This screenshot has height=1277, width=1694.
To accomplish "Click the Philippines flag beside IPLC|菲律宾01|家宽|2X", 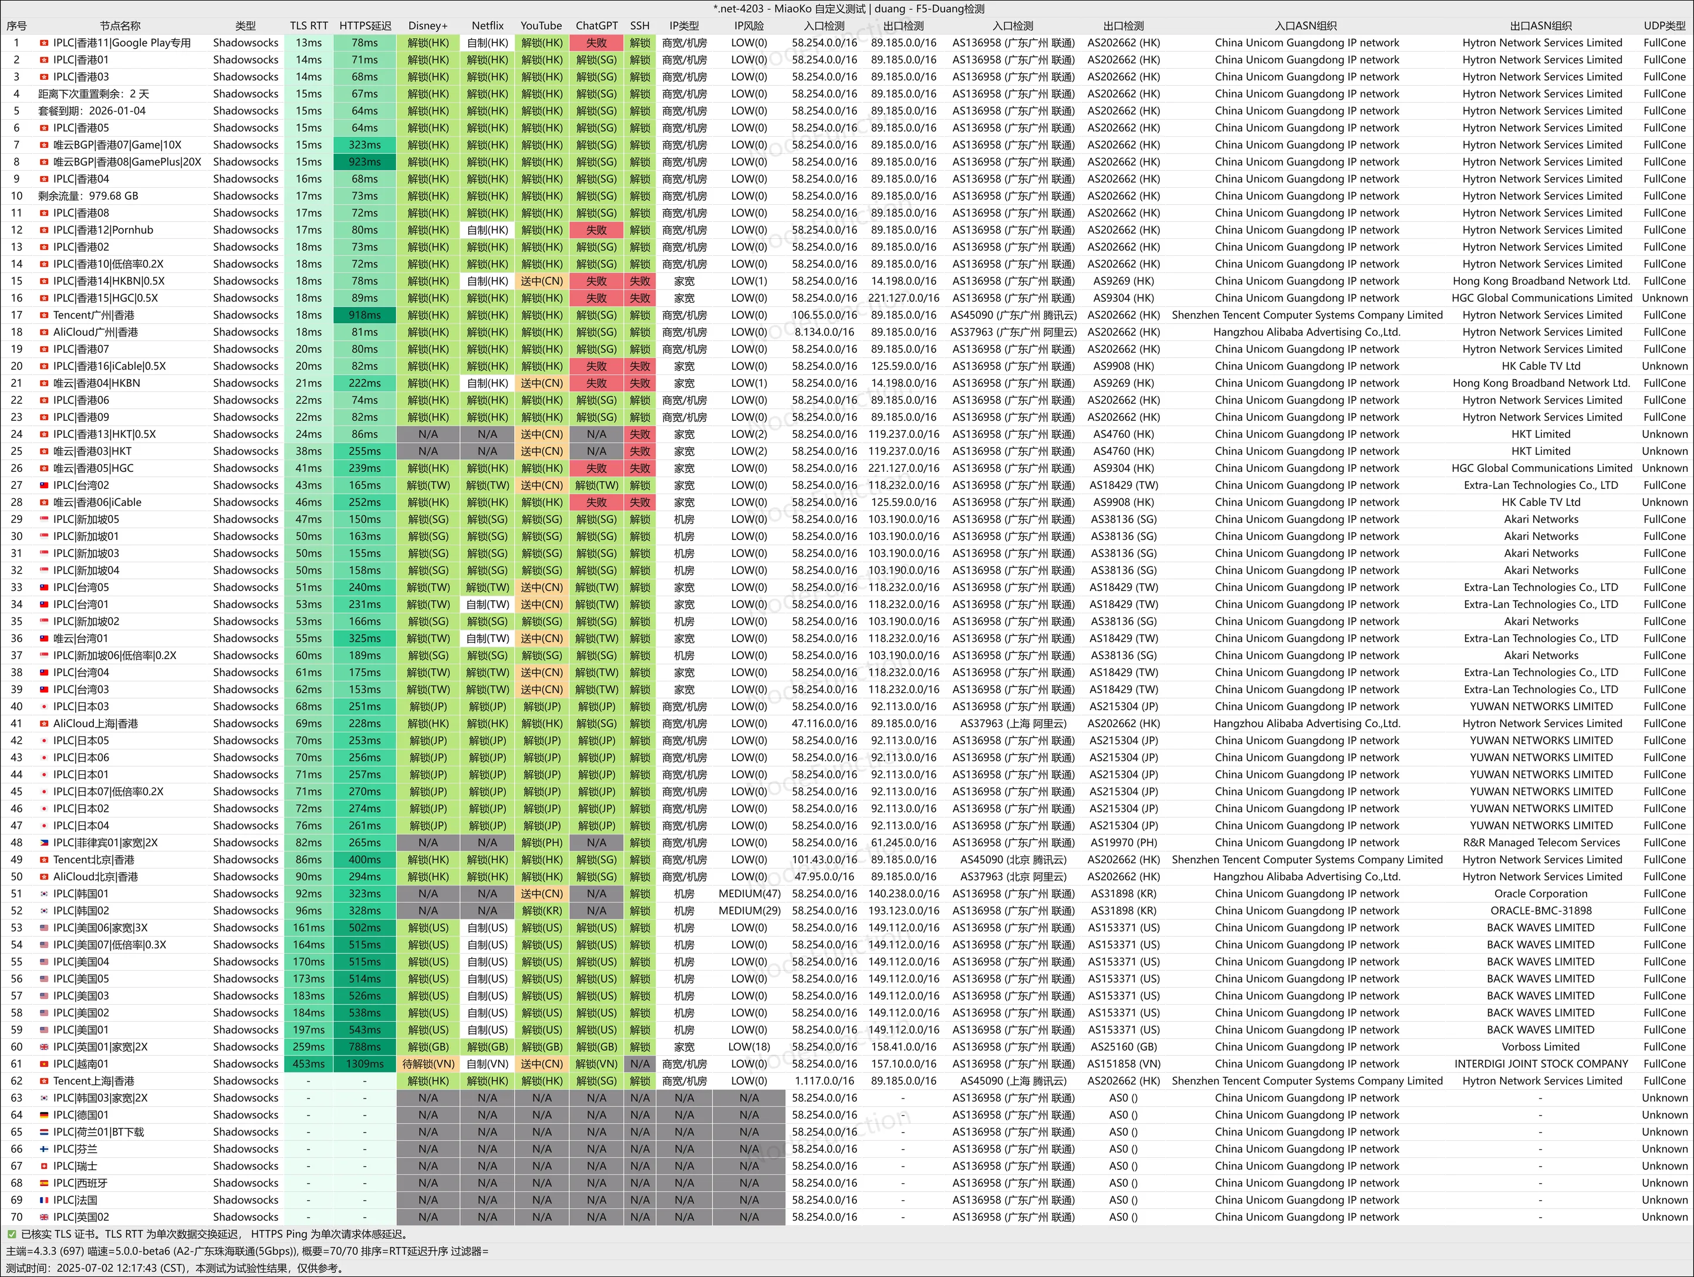I will (43, 842).
